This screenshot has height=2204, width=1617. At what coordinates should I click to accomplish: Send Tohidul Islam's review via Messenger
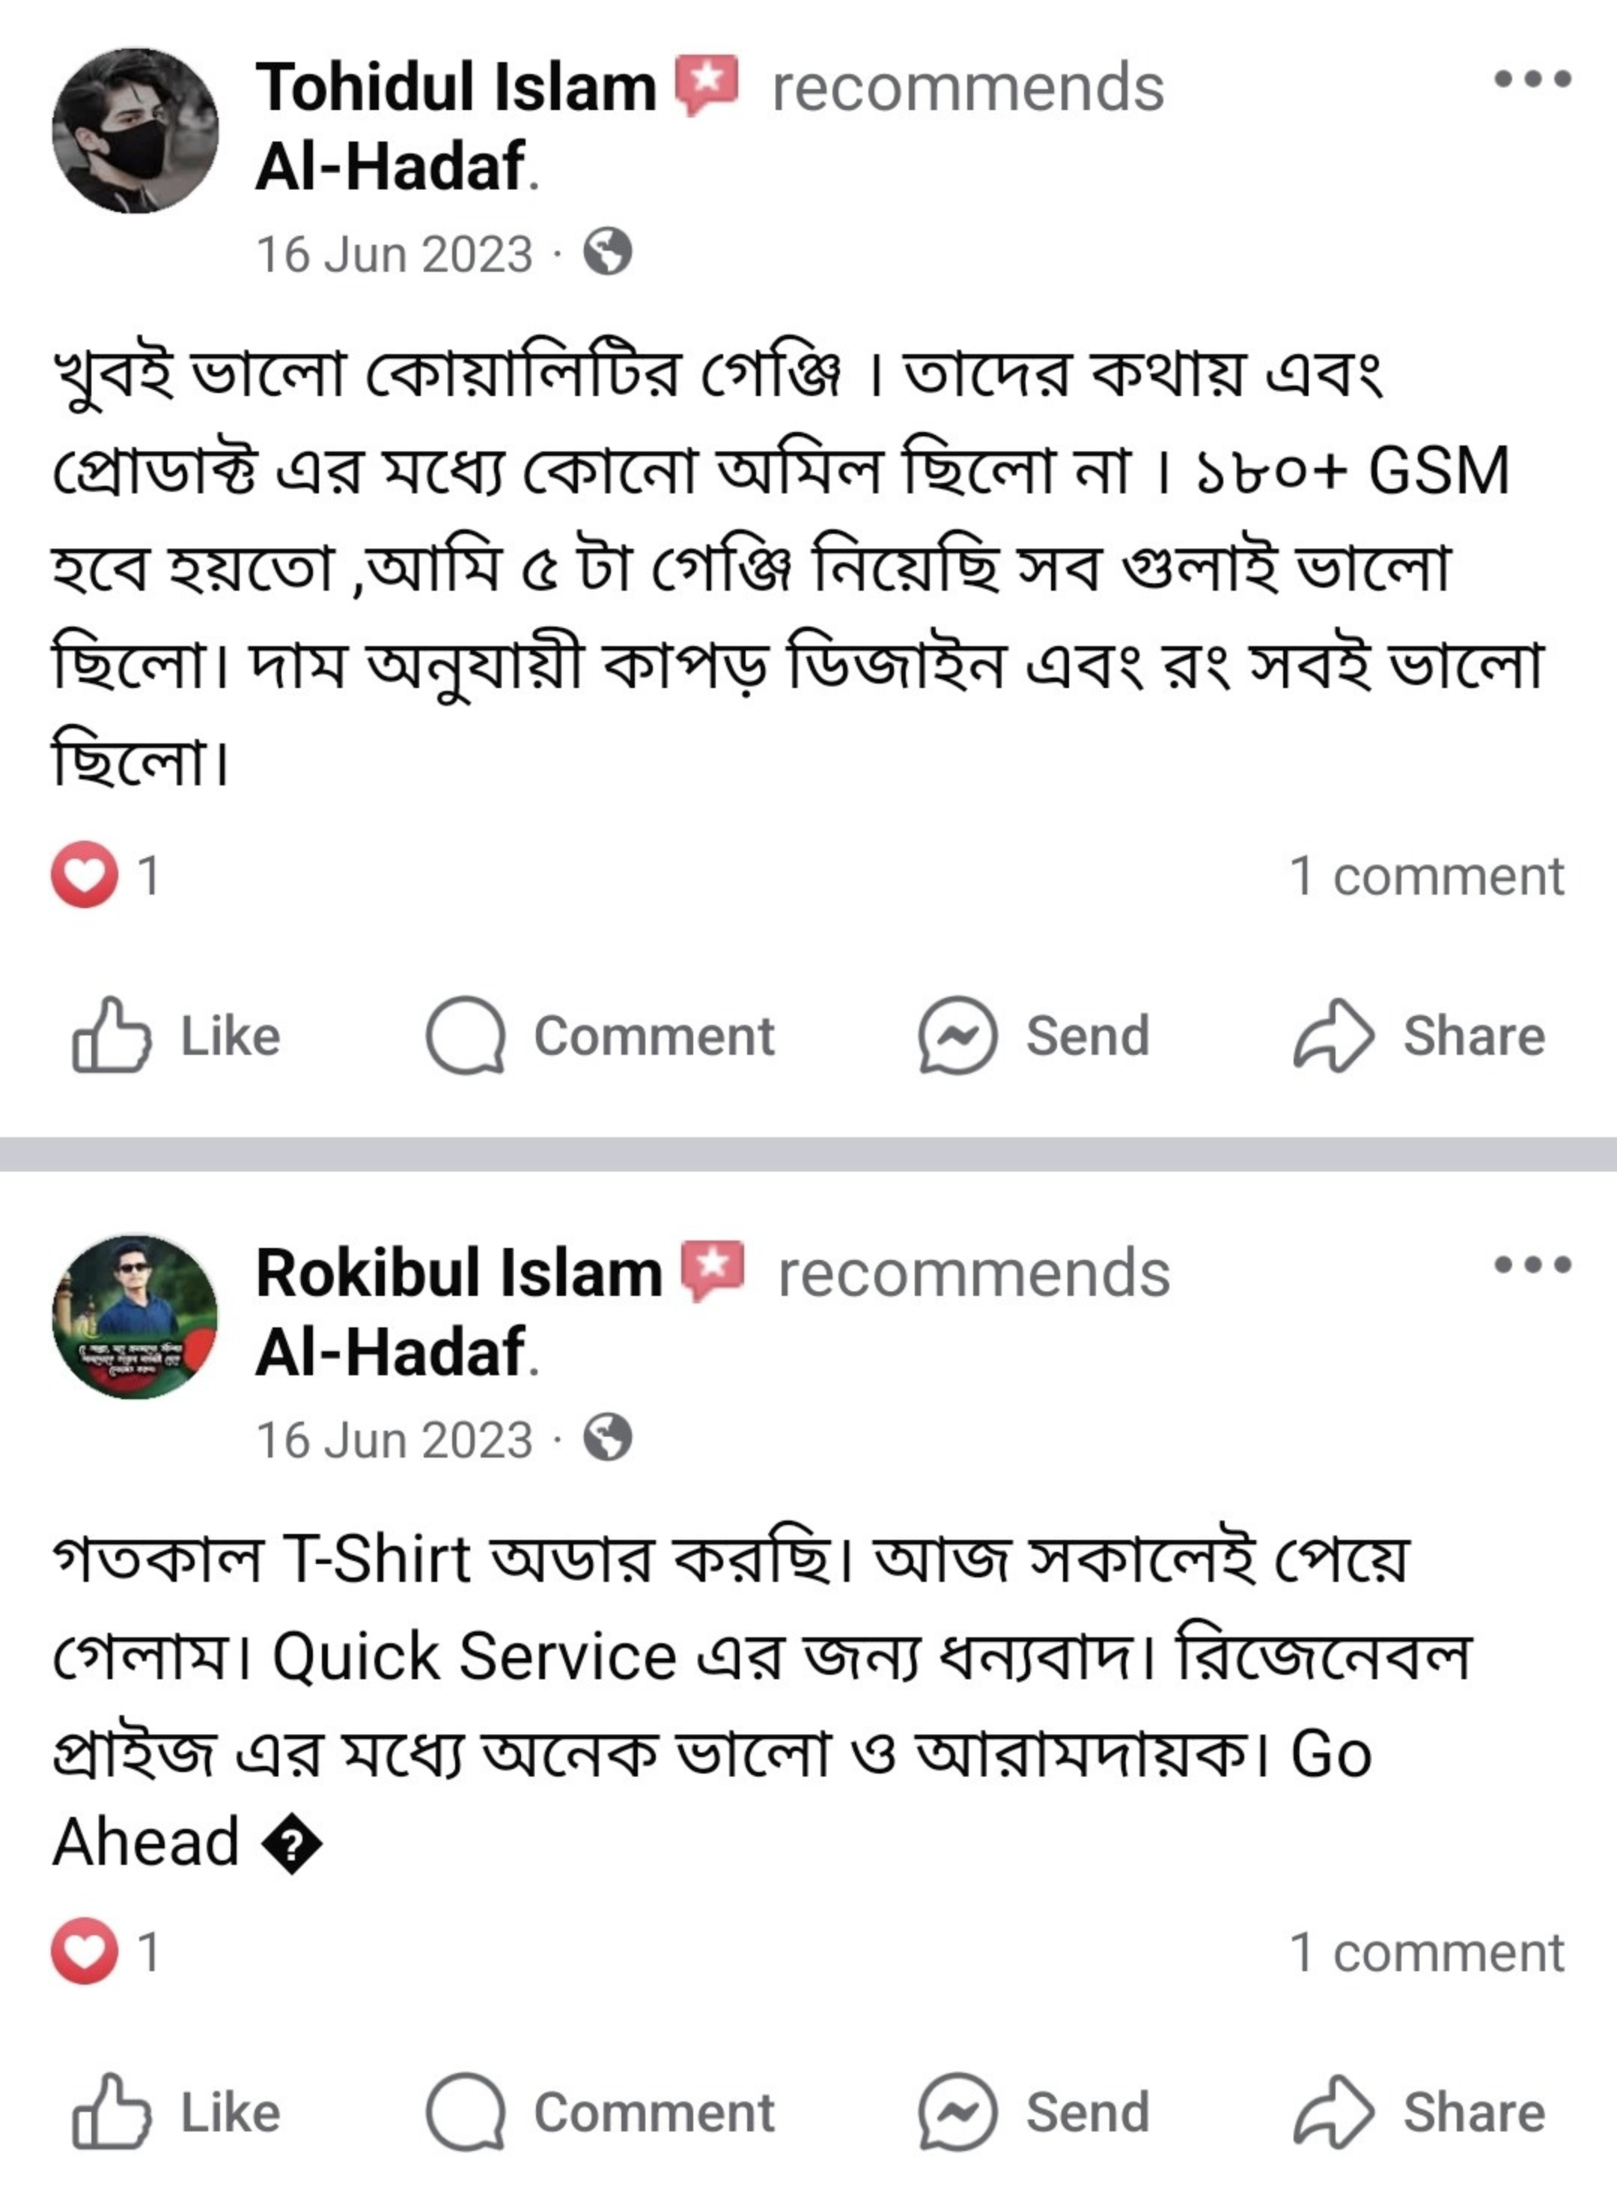[x=1035, y=1035]
